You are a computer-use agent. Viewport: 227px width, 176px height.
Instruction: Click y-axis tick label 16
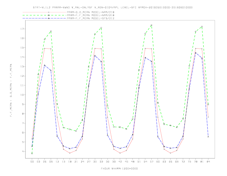[x=22, y=38]
